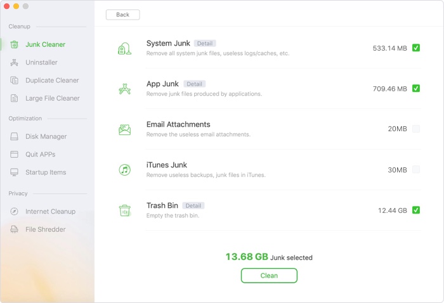The image size is (444, 303).
Task: Open Internet Cleanup label
Action: click(x=50, y=211)
